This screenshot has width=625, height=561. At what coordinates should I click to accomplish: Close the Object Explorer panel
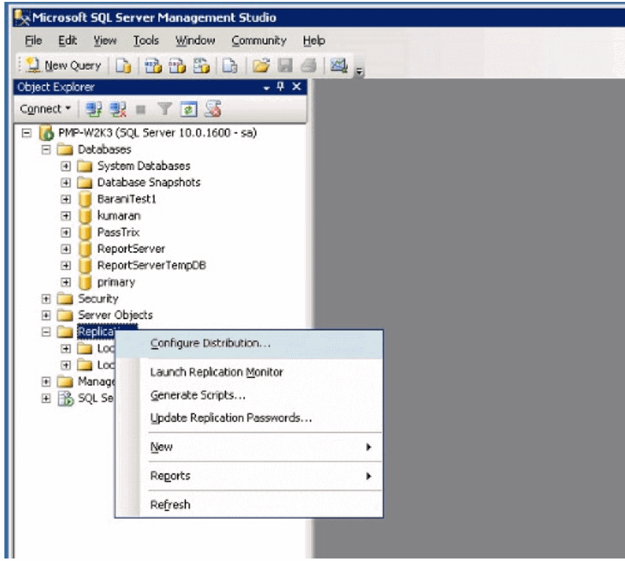pyautogui.click(x=296, y=86)
